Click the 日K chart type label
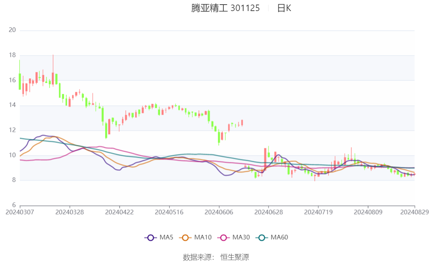432x262 pixels. coord(284,8)
